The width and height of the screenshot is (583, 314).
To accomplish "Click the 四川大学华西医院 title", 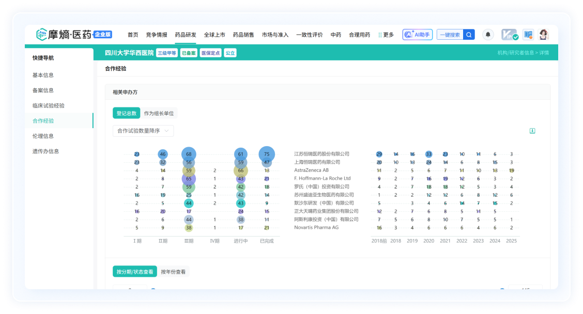I will coord(129,53).
